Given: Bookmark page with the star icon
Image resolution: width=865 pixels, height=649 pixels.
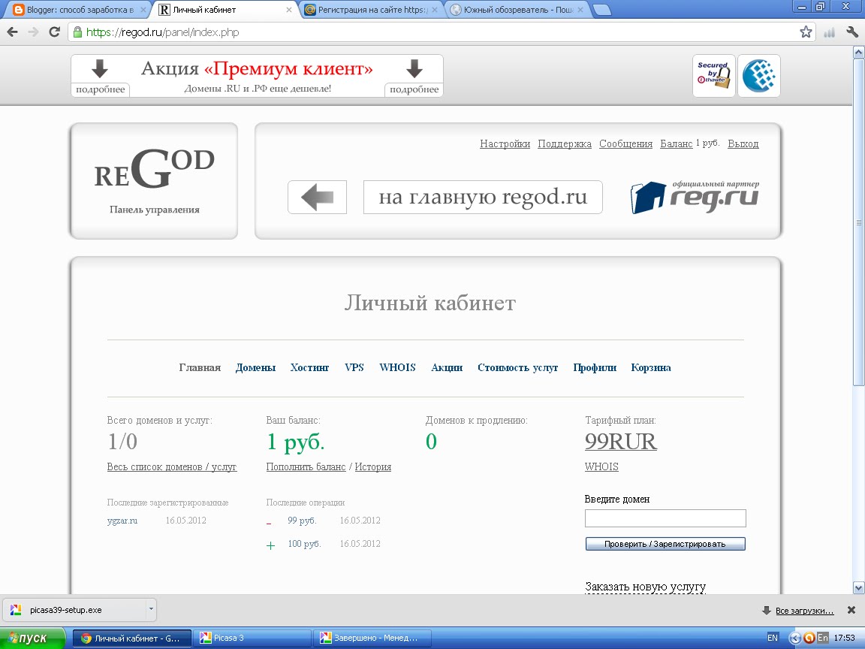Looking at the screenshot, I should click(x=806, y=32).
